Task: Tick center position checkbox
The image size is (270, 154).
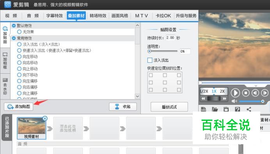Action: pyautogui.click(x=165, y=82)
